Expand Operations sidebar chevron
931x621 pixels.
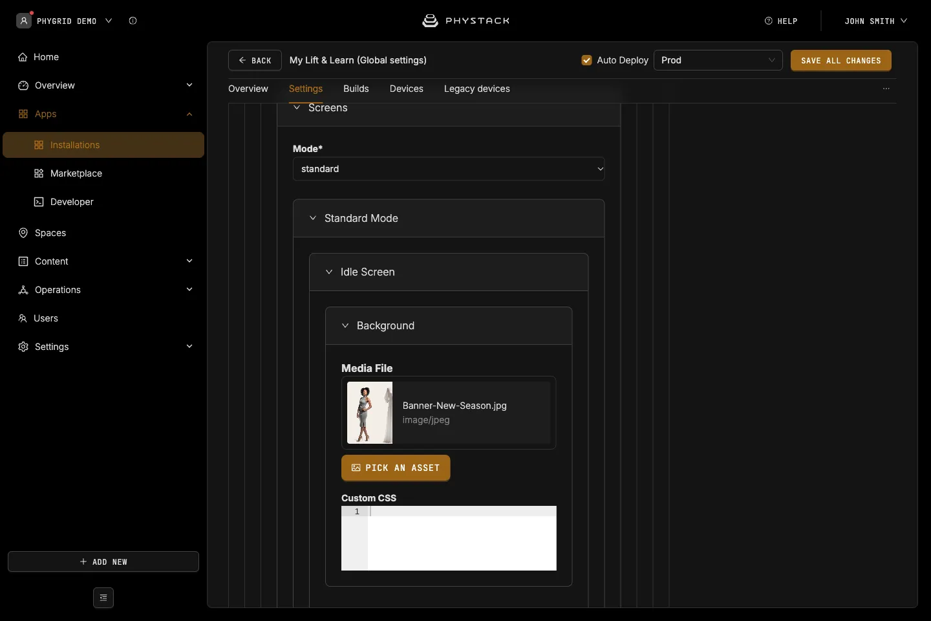[x=189, y=290]
